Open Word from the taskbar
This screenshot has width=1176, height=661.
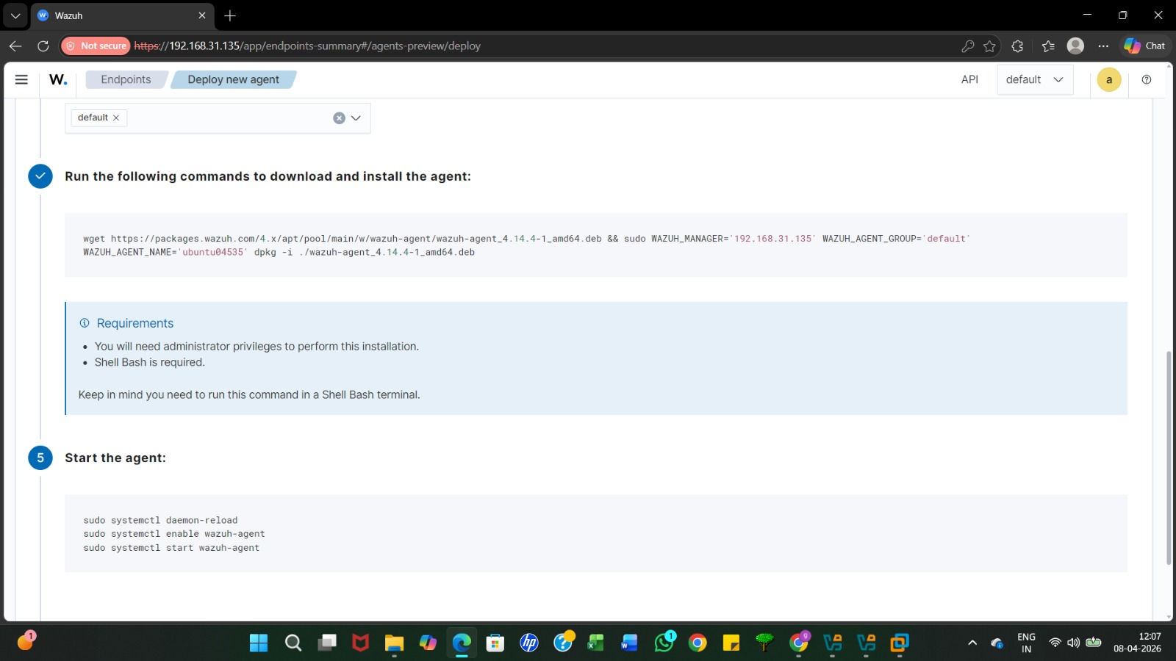pos(629,643)
